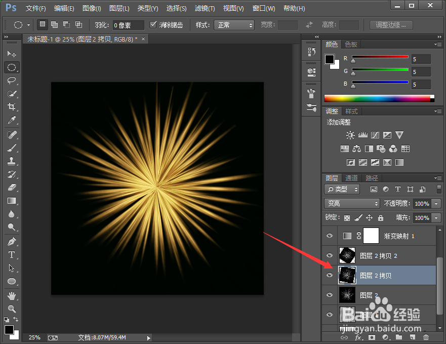Toggle lock image pixels brush icon

click(x=358, y=218)
